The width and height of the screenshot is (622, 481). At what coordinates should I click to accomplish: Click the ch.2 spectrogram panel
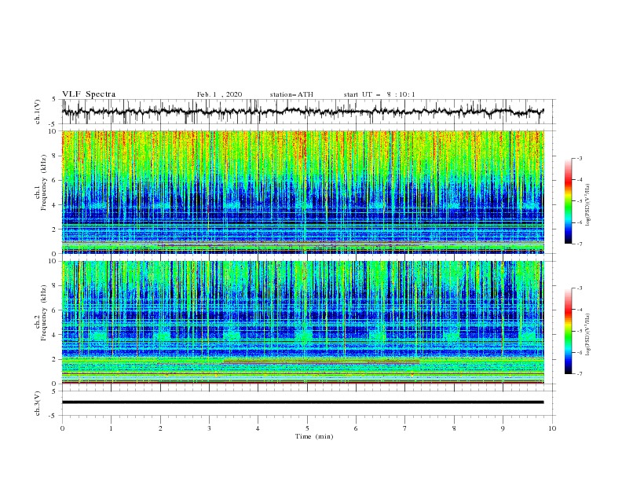coord(302,322)
